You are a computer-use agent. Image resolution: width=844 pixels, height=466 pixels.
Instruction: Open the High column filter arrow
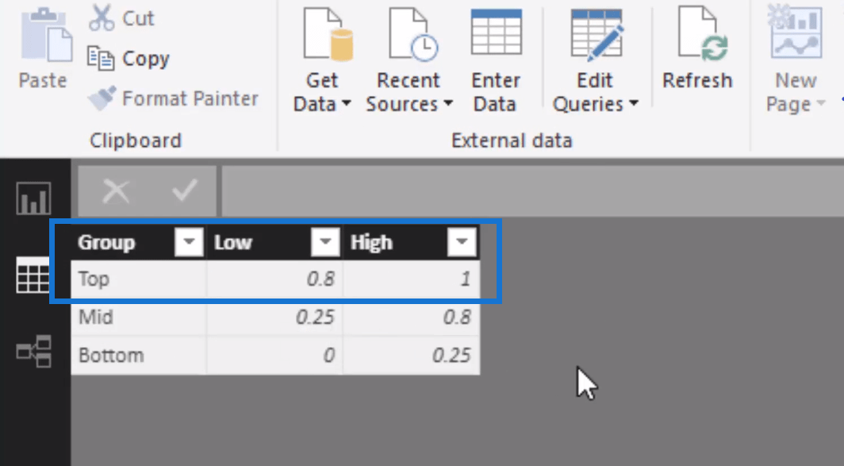[x=461, y=243]
